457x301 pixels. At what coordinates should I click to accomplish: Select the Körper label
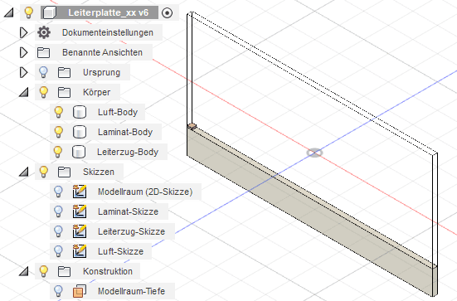[96, 92]
